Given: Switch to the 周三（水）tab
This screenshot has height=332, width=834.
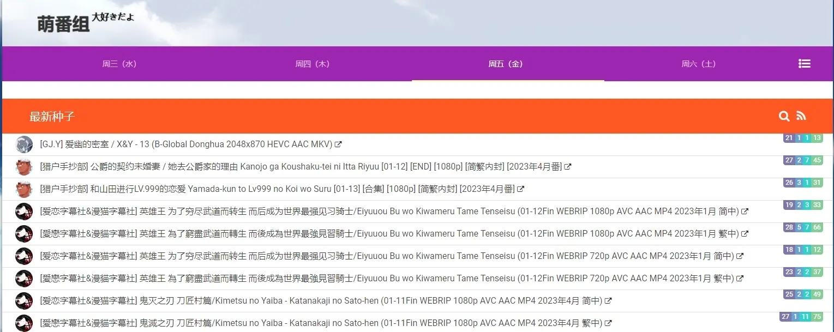Looking at the screenshot, I should point(119,63).
